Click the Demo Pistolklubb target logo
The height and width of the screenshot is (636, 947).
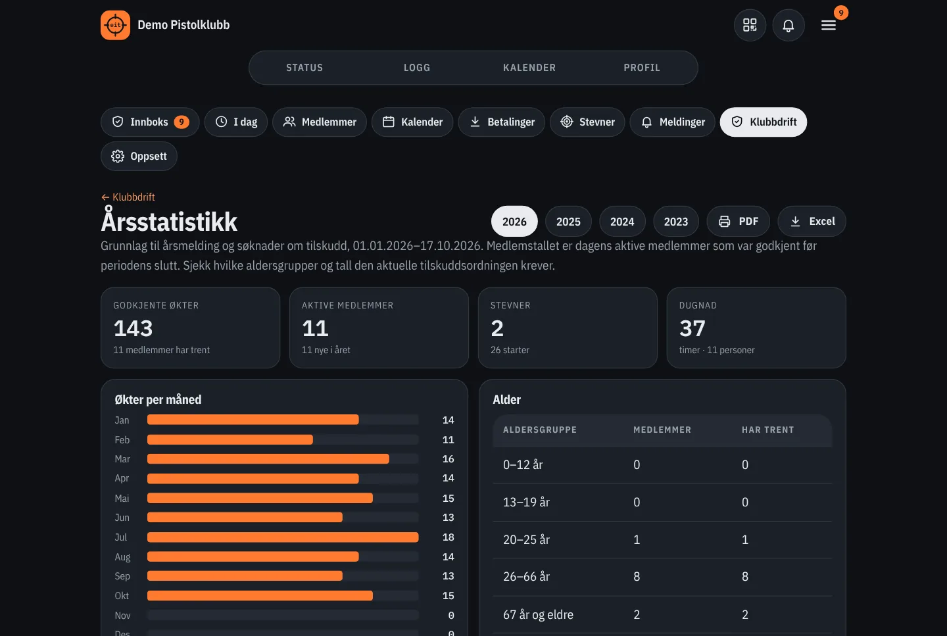coord(115,25)
